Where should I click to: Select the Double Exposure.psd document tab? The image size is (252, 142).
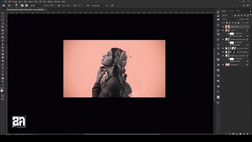click(x=25, y=9)
